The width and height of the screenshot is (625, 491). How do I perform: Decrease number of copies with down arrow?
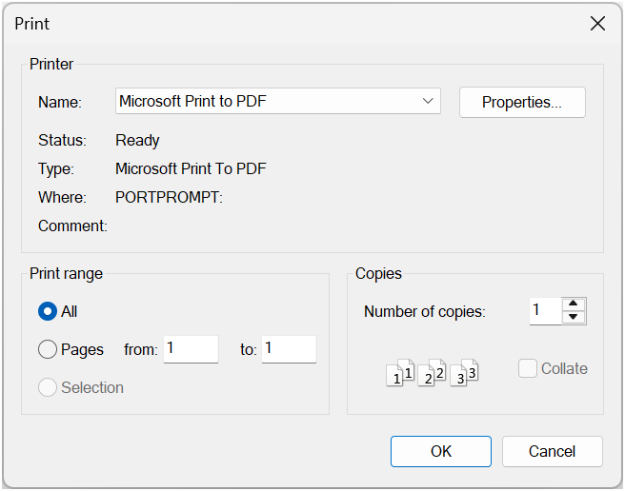(x=574, y=318)
